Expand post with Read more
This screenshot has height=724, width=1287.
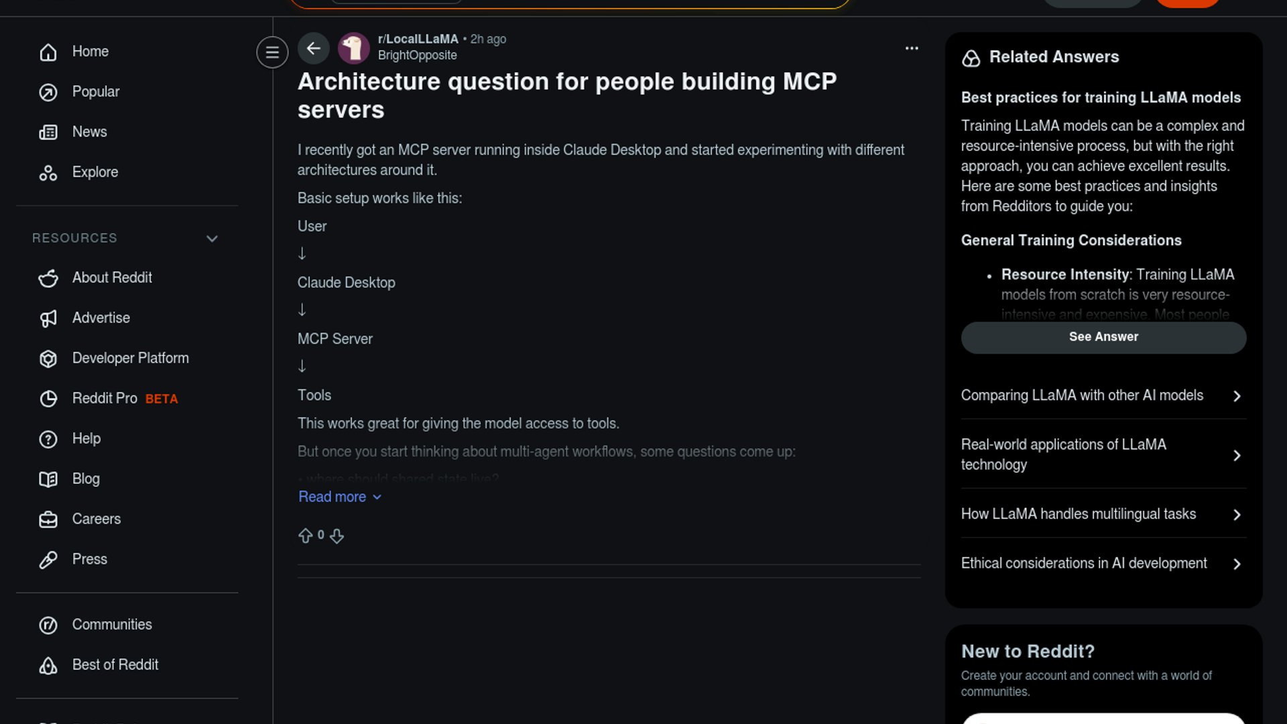pyautogui.click(x=339, y=497)
